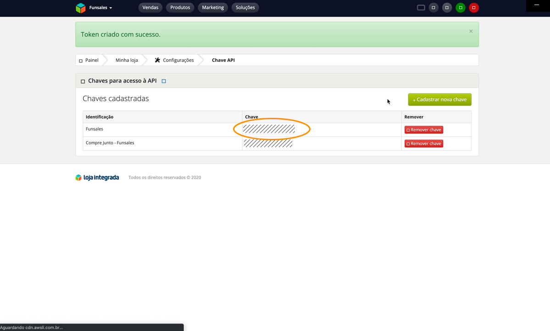Open the Funsales store dropdown

(x=100, y=8)
